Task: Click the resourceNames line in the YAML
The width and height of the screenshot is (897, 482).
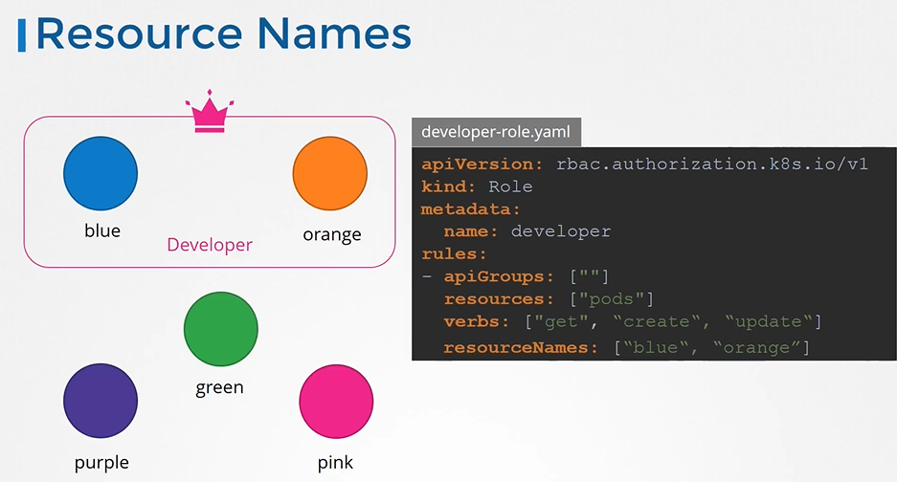Action: [626, 348]
